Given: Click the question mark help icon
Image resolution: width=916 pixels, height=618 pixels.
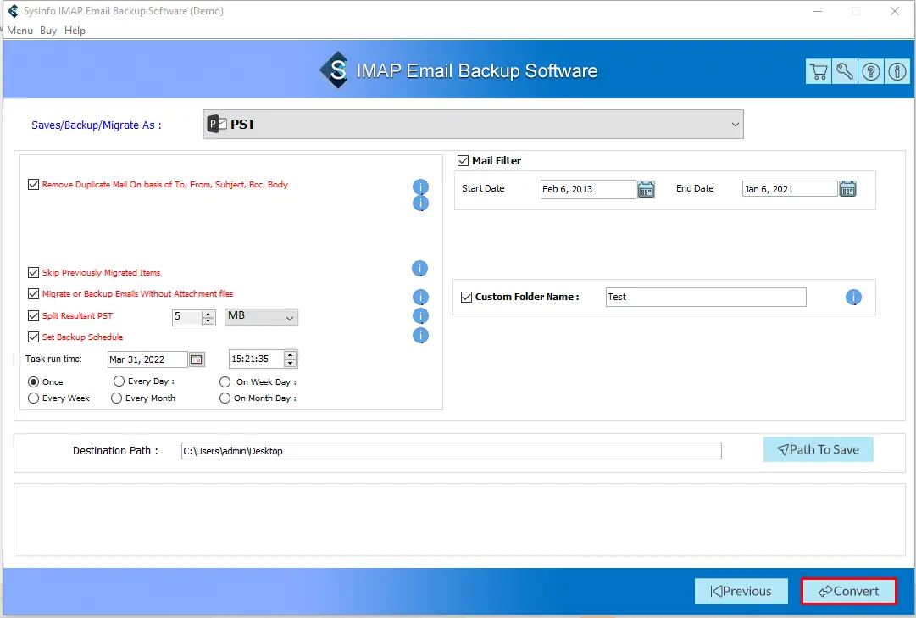Looking at the screenshot, I should coord(870,72).
